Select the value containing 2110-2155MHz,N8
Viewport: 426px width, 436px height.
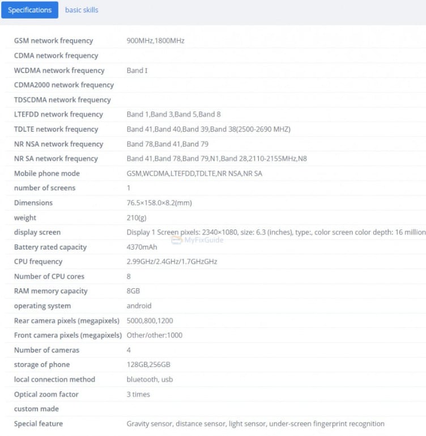[216, 159]
